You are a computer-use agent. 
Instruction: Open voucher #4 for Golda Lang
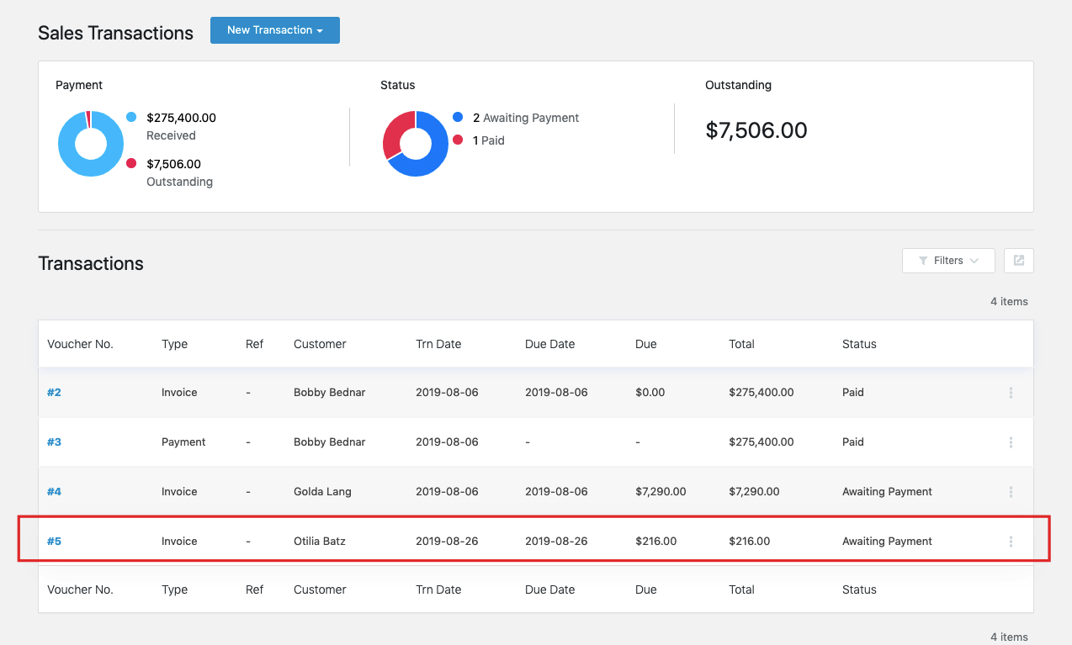click(54, 491)
